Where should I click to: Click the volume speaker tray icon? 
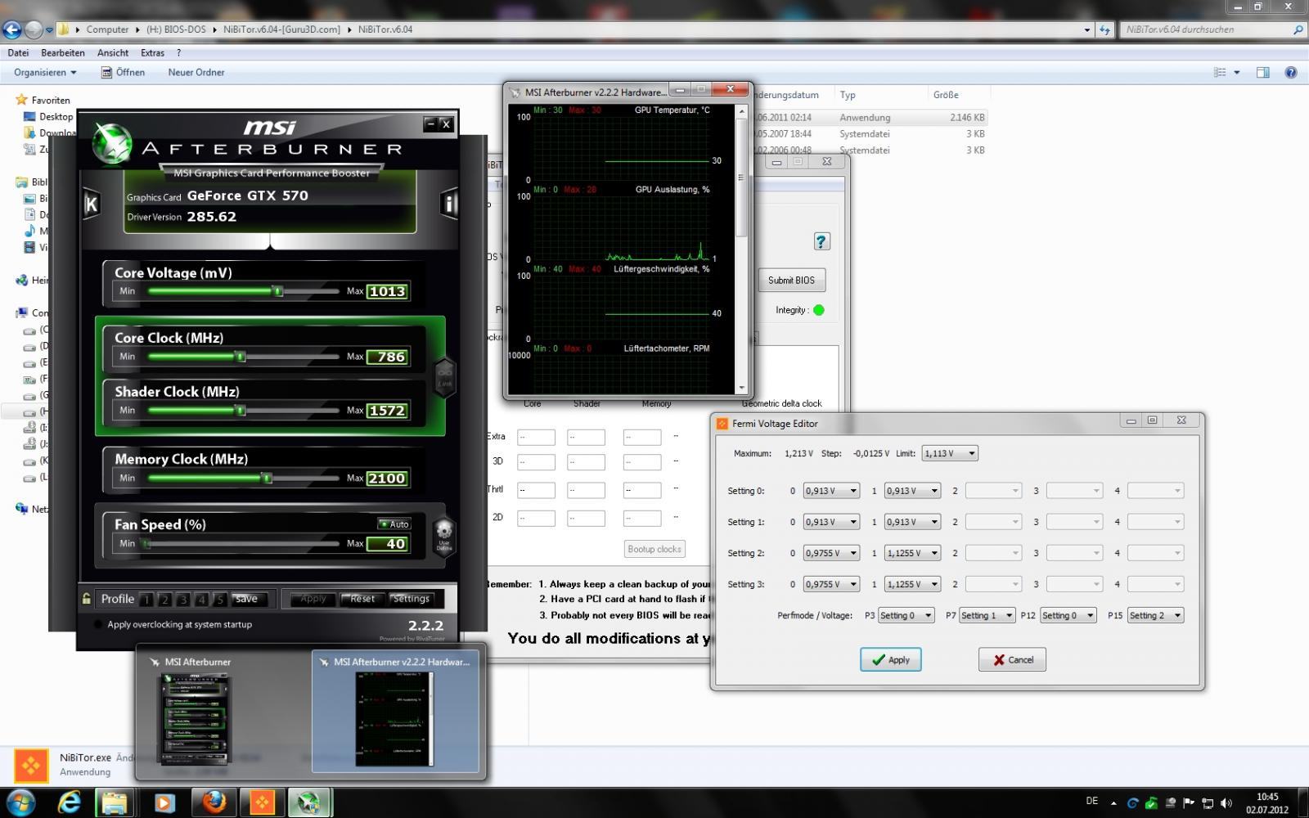(x=1226, y=803)
